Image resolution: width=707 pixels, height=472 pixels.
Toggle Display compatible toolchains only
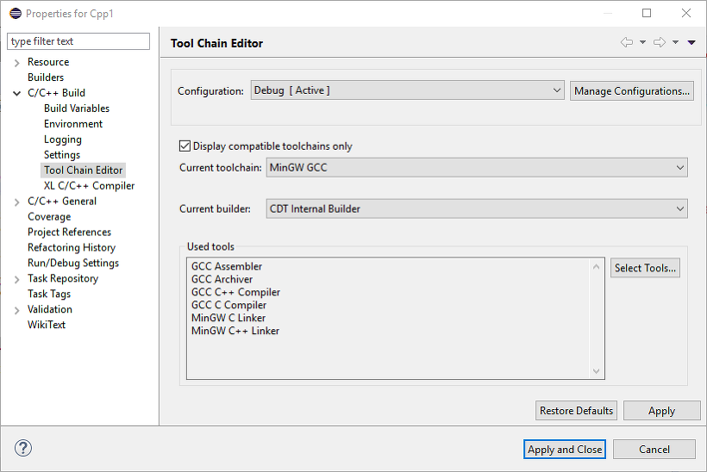185,146
